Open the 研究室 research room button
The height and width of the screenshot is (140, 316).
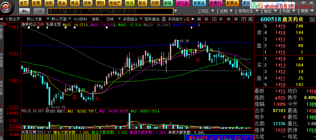[x=182, y=3]
